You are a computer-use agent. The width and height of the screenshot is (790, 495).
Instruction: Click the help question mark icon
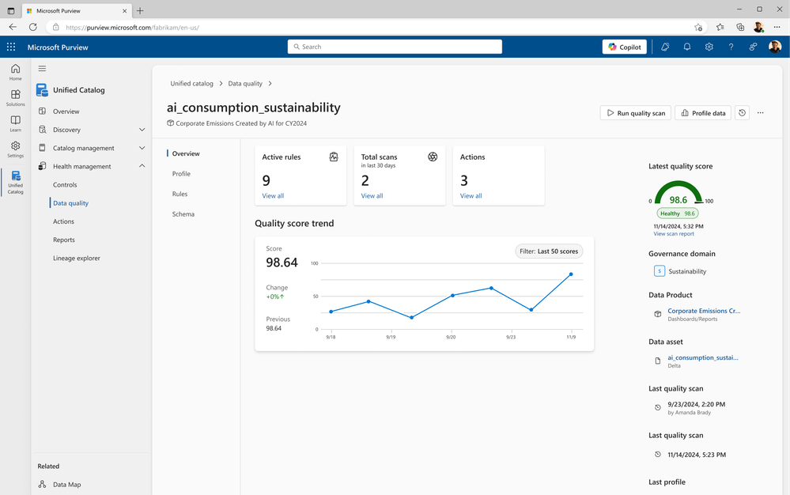click(731, 47)
